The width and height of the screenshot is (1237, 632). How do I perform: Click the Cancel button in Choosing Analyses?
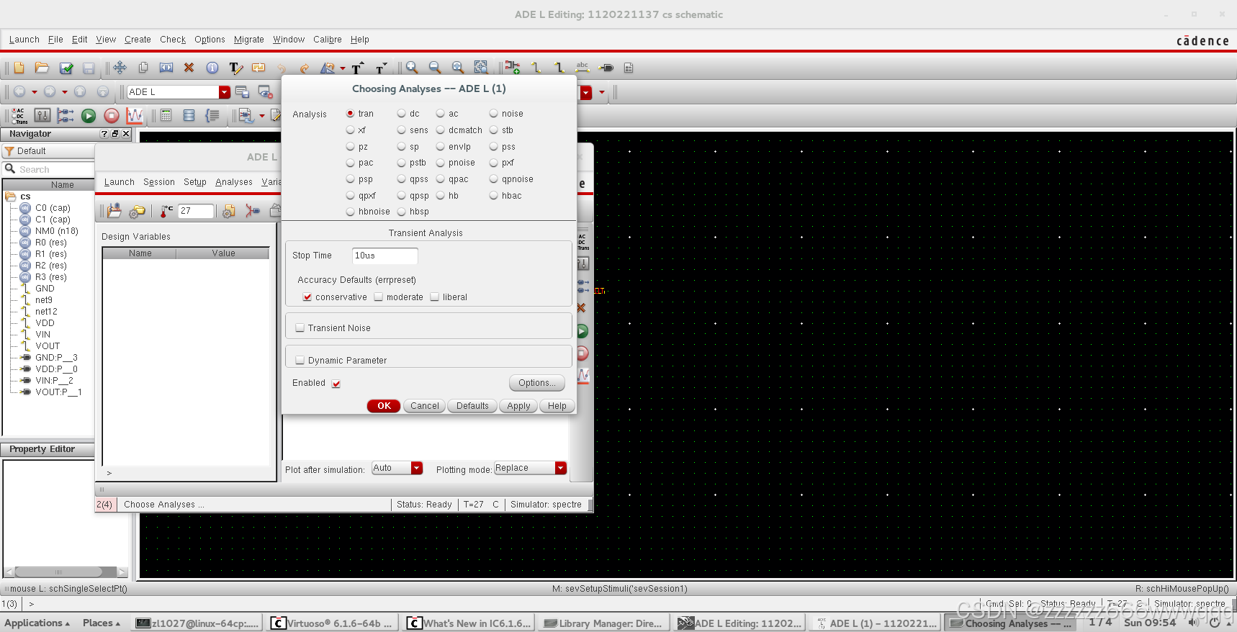[425, 406]
